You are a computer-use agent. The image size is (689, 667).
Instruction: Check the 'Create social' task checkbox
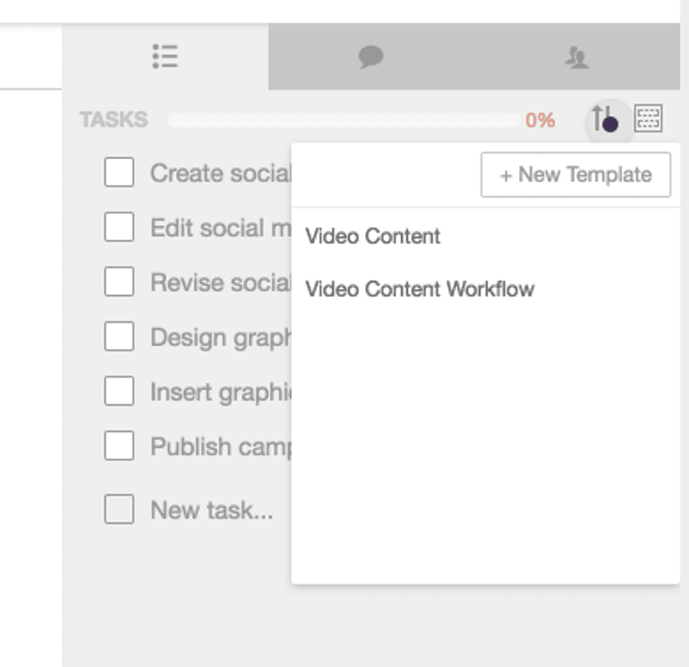tap(119, 173)
